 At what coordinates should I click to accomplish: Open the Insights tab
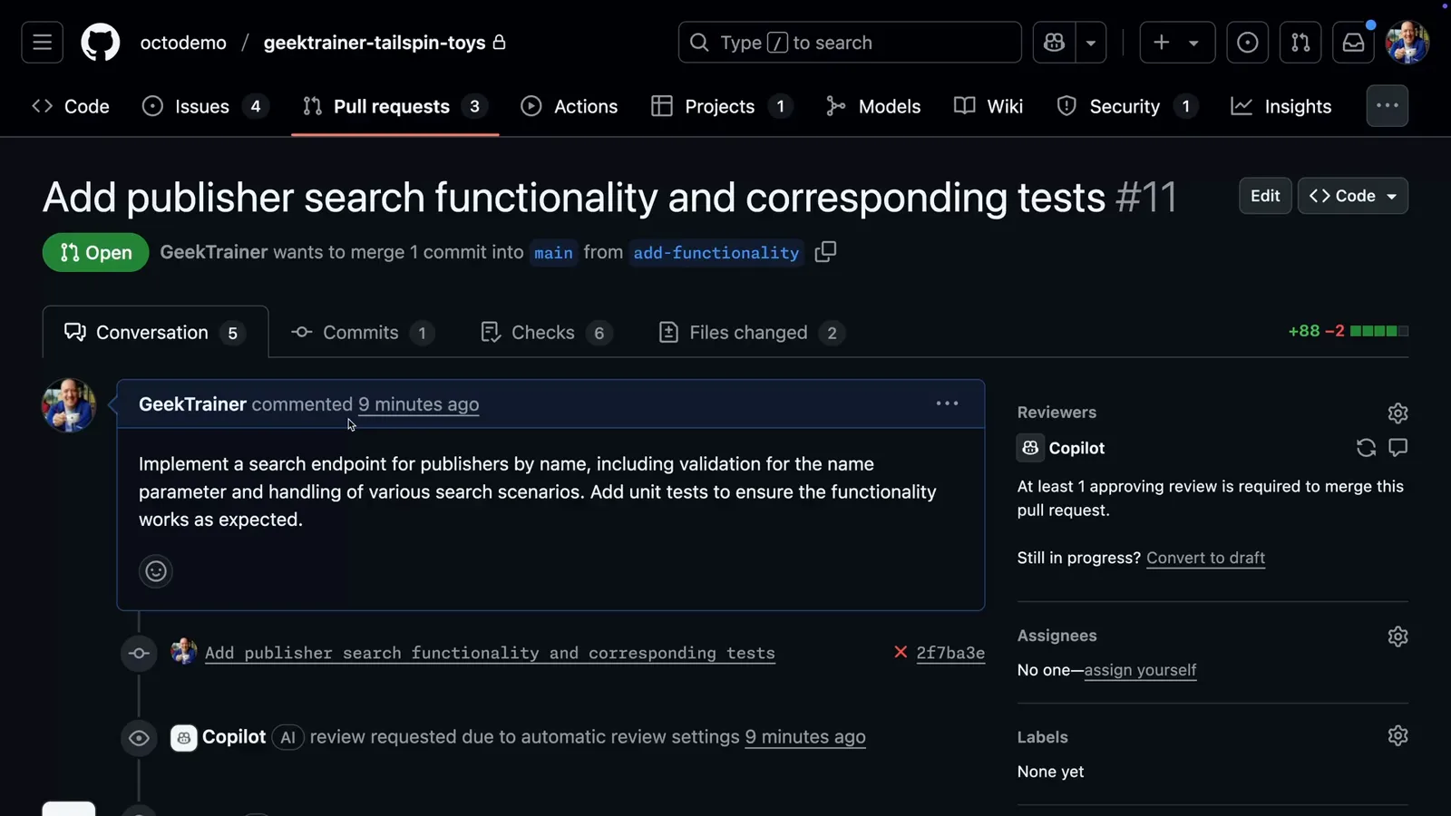[1281, 106]
